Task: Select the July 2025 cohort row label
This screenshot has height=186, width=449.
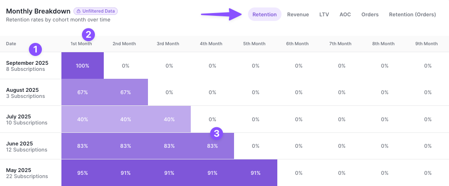Action: pos(27,119)
